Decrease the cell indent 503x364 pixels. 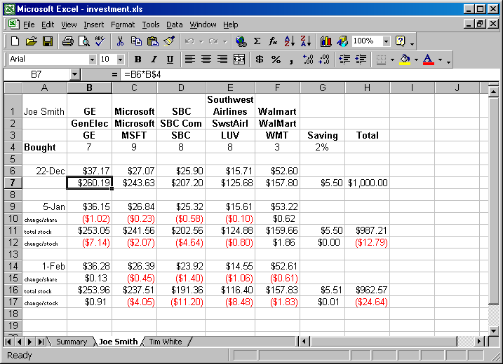pyautogui.click(x=344, y=59)
